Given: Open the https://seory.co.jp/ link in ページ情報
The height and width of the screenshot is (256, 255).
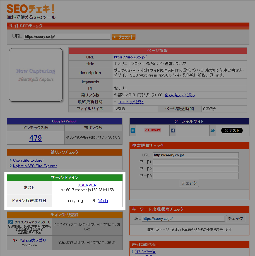Looking at the screenshot, I should (130, 57).
